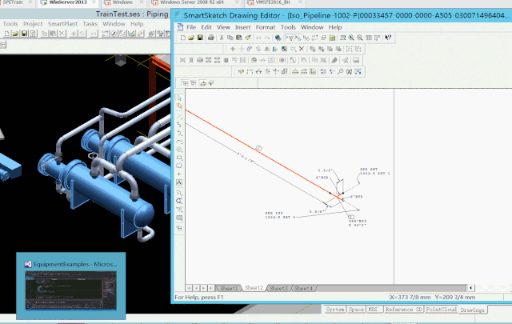The height and width of the screenshot is (324, 512).
Task: Click Save disk icon in SmartSketch toolbar
Action: [200, 38]
